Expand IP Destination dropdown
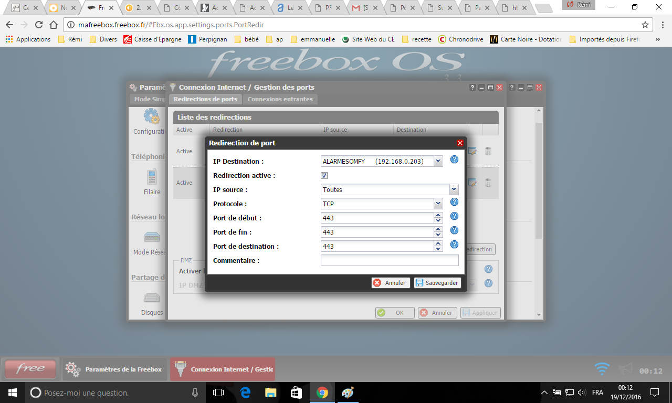672x403 pixels. [438, 161]
